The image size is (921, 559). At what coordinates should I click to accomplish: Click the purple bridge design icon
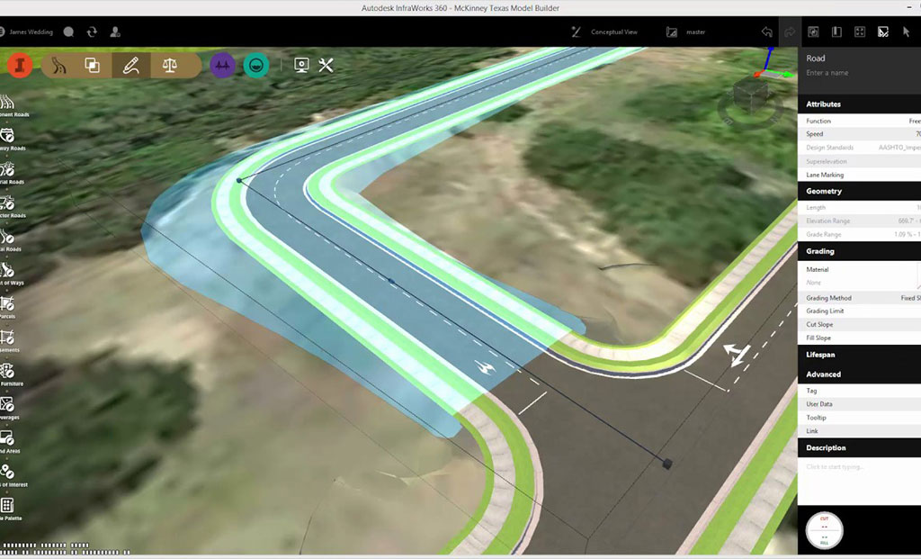click(222, 65)
